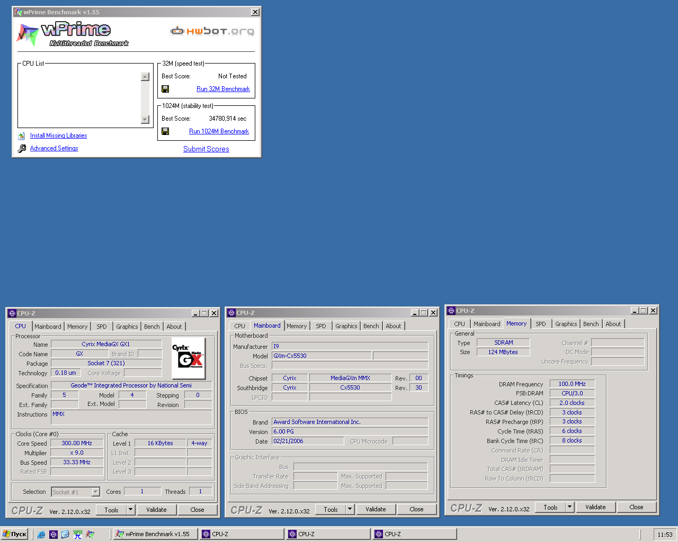Click the CAS# Latency 2.0 clocks value
Viewport: 678px width, 542px height.
coord(572,403)
